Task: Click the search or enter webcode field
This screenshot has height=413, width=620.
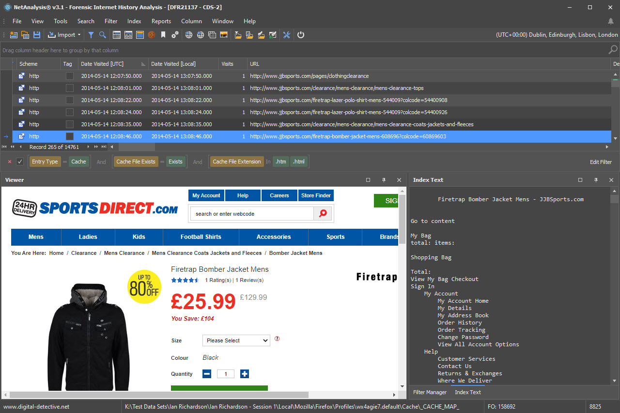Action: pyautogui.click(x=252, y=214)
